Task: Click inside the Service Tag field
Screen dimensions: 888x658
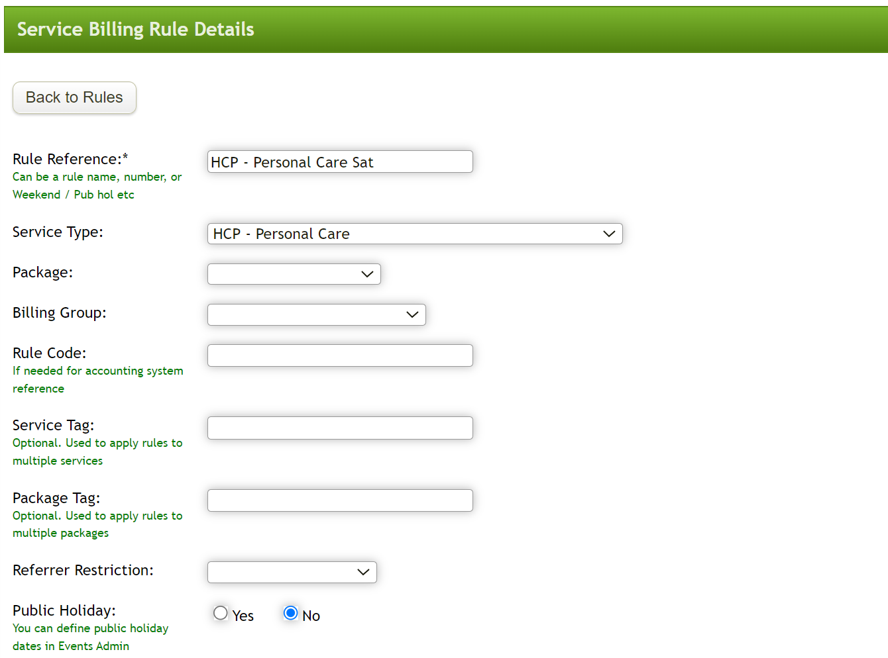Action: (x=339, y=428)
